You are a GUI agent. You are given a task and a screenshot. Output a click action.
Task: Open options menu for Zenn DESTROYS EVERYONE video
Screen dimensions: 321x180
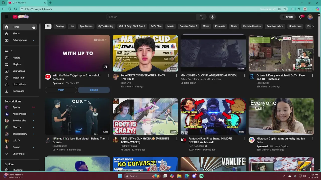(x=177, y=75)
